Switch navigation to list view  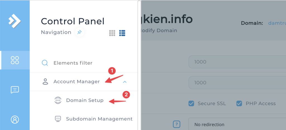[x=122, y=33]
